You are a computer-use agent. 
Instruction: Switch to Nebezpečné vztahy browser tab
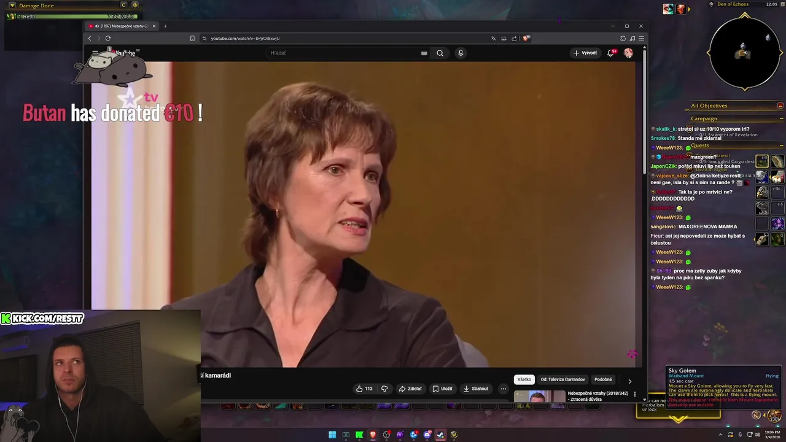[x=122, y=26]
